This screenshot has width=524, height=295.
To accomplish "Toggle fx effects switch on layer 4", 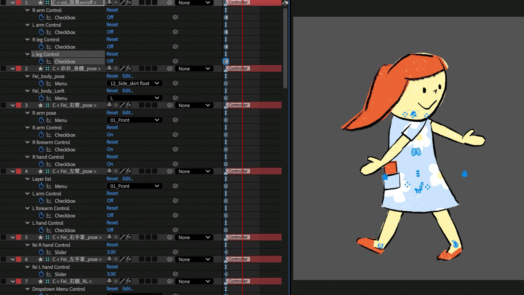I will (x=129, y=171).
